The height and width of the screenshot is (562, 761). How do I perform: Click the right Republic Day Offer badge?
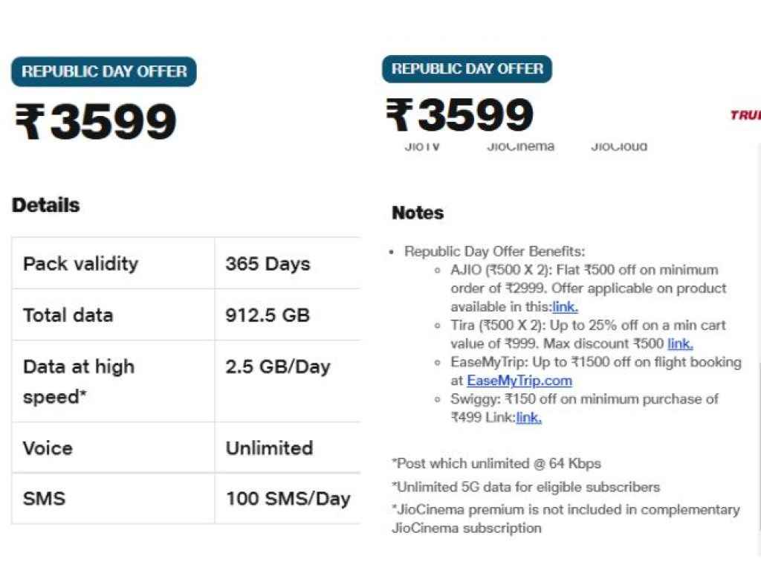pyautogui.click(x=467, y=69)
